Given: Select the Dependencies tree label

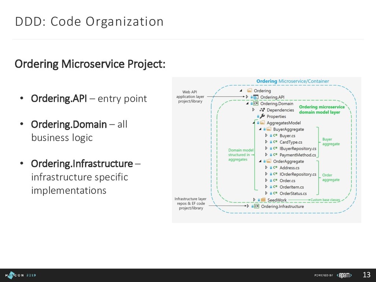Looking at the screenshot, I should (280, 110).
